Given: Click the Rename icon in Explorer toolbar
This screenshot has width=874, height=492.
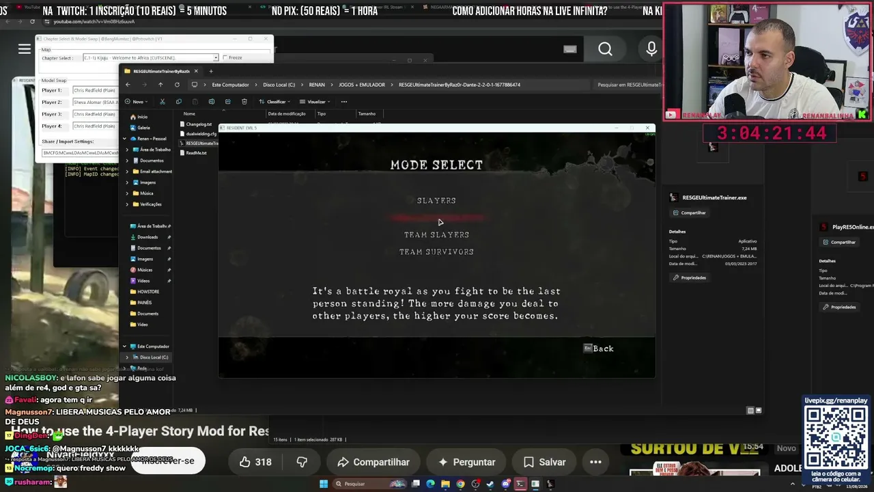Looking at the screenshot, I should 212,102.
